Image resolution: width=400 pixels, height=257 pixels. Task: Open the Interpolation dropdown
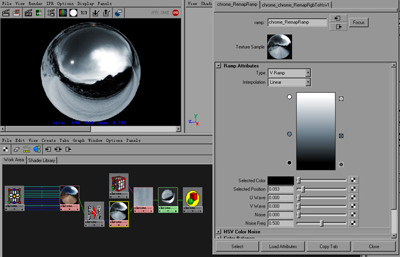pyautogui.click(x=308, y=82)
